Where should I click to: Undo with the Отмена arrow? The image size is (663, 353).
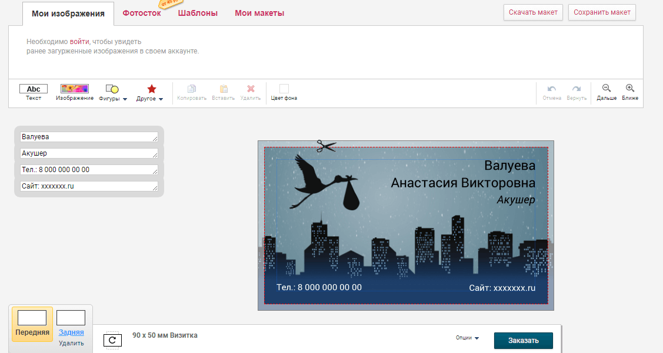[552, 89]
